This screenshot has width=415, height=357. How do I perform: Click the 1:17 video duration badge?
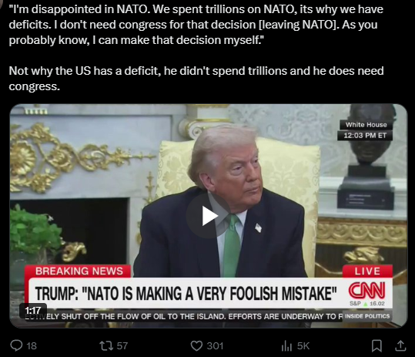coord(33,310)
